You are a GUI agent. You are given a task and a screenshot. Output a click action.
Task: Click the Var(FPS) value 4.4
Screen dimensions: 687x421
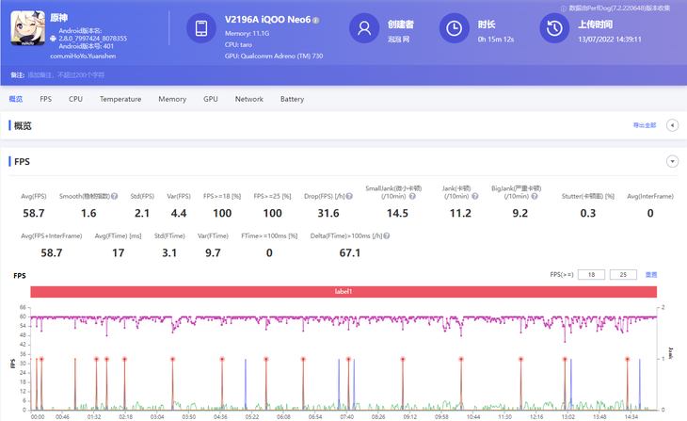[179, 214]
